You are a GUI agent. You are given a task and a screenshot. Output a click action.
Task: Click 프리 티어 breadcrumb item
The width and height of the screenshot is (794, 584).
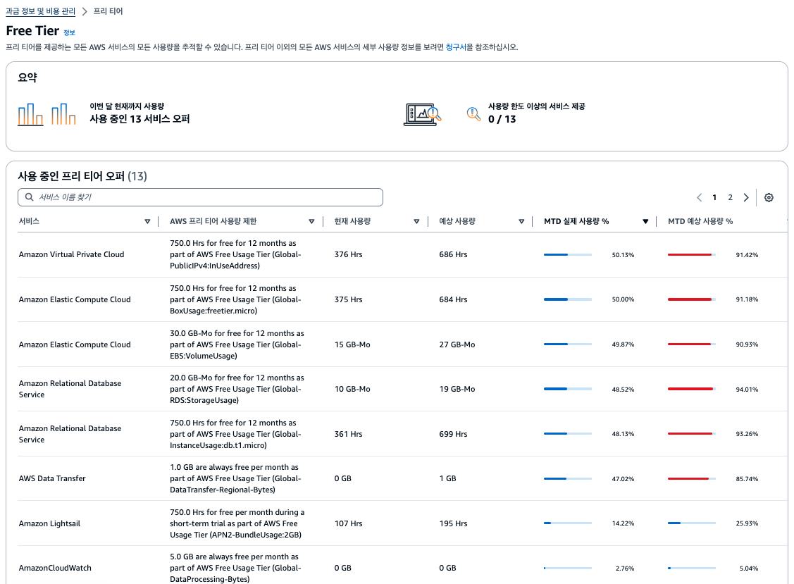(x=108, y=11)
